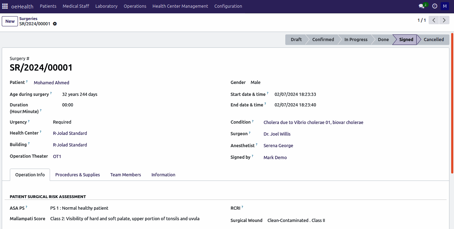Open surgeon Dr. Joel Willis link
Screen dimensions: 454x229
pyautogui.click(x=277, y=134)
